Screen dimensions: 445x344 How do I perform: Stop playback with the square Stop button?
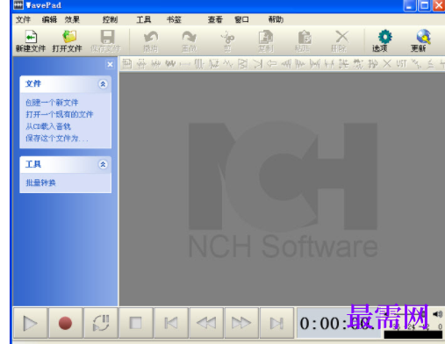coord(136,323)
